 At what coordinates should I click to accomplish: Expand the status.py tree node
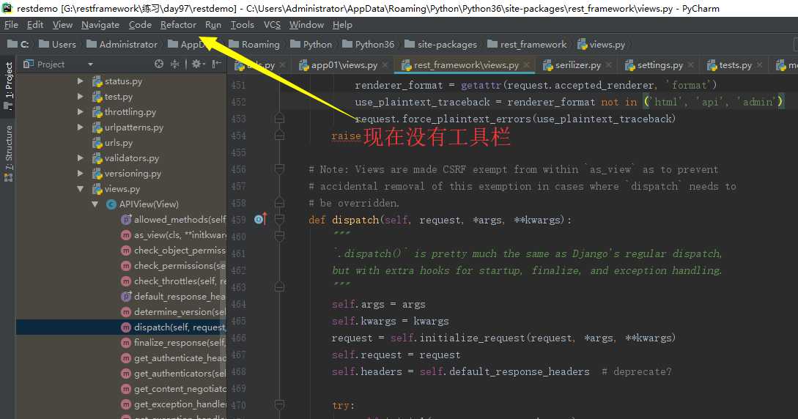[x=81, y=81]
